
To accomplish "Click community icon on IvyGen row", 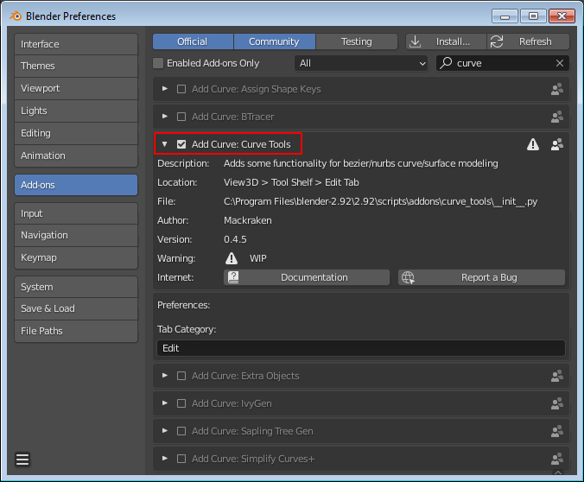I will click(557, 403).
